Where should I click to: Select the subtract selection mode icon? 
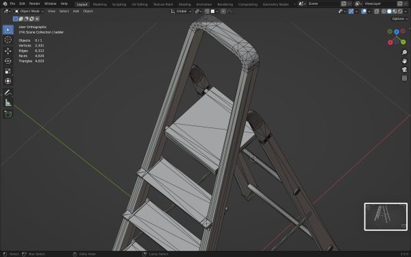26,19
